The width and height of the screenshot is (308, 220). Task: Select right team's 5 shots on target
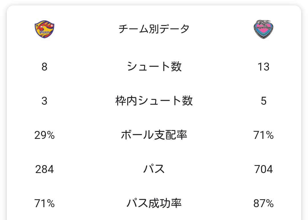[x=263, y=101]
